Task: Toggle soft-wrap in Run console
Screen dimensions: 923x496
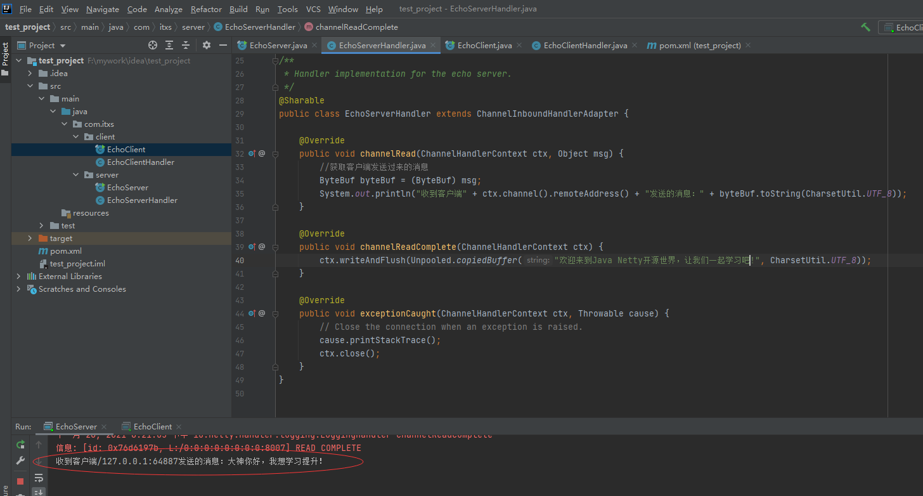Action: (x=39, y=478)
